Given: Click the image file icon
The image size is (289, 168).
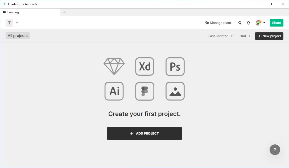Looking at the screenshot, I should 175,91.
